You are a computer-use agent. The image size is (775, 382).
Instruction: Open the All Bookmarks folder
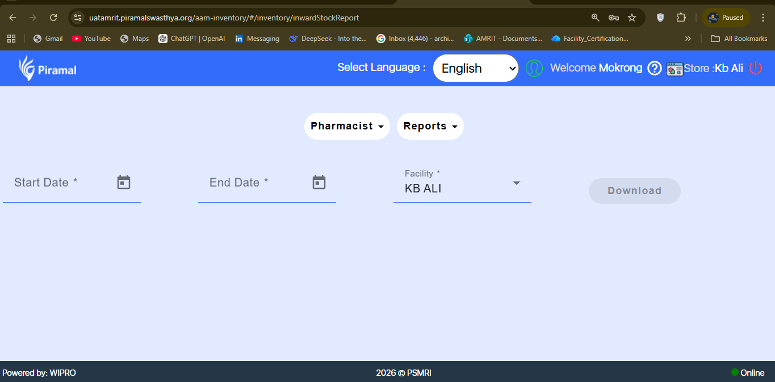[x=739, y=39]
